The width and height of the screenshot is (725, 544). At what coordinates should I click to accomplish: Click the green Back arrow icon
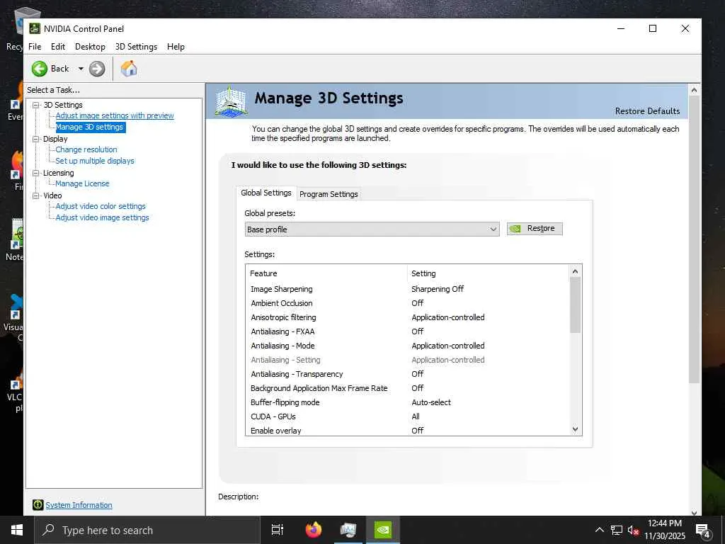tap(40, 69)
